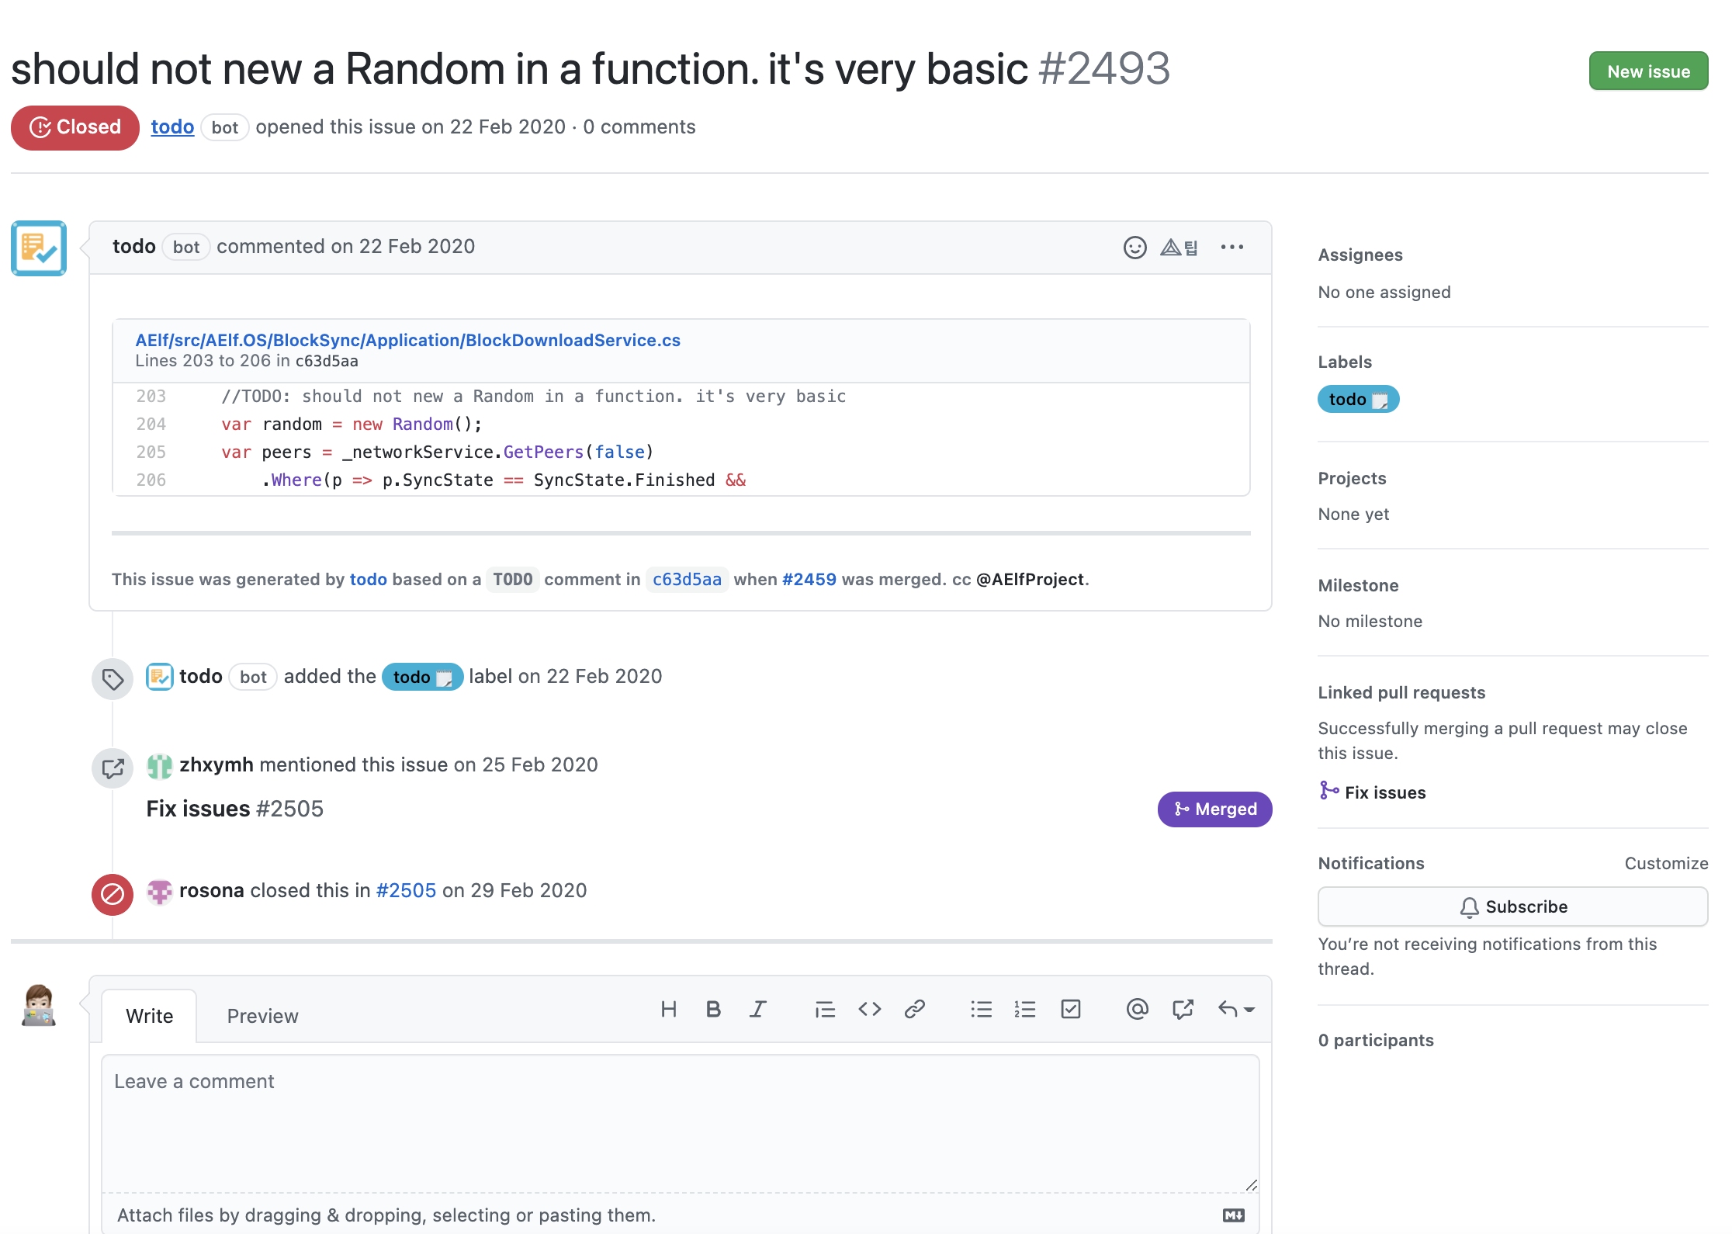Open the @AElfProject mention
This screenshot has height=1234, width=1732.
point(1030,580)
